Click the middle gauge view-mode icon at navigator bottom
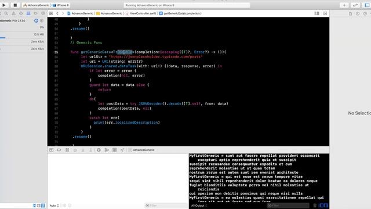 [x=39, y=206]
